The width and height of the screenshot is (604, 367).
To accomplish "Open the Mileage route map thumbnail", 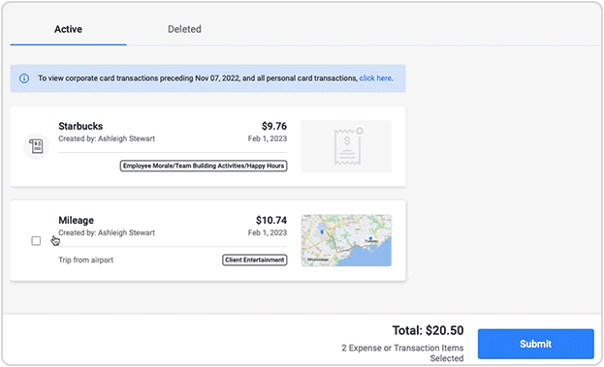I will [x=346, y=240].
